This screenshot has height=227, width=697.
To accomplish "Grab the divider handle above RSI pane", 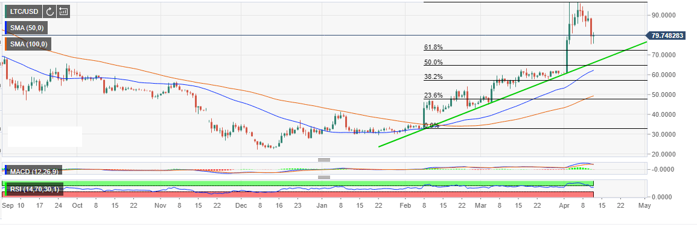I will pyautogui.click(x=324, y=178).
